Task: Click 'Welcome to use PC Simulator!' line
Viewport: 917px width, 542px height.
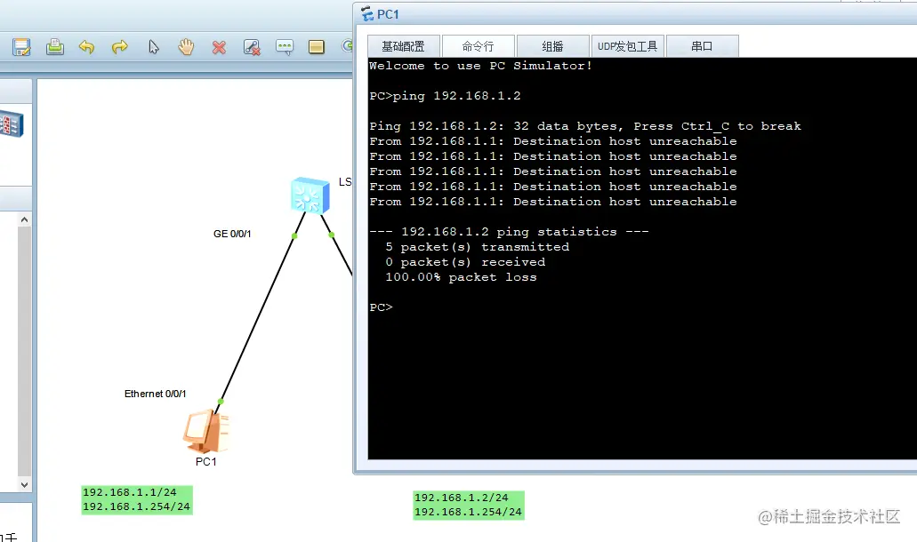Action: pos(480,66)
